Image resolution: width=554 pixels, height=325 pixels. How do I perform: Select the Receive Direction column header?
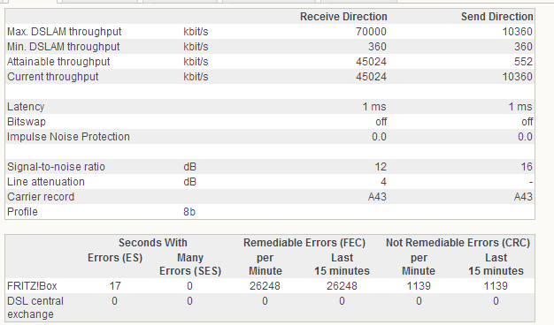(343, 17)
